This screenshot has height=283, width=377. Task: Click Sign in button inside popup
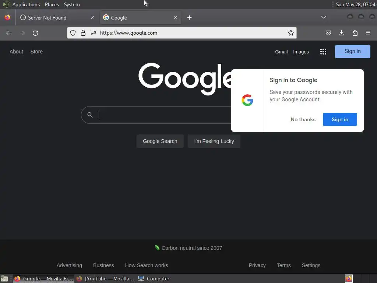point(340,119)
